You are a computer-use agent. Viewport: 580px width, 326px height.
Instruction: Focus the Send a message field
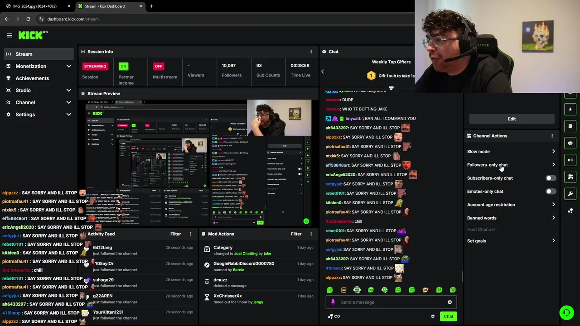[x=391, y=302]
